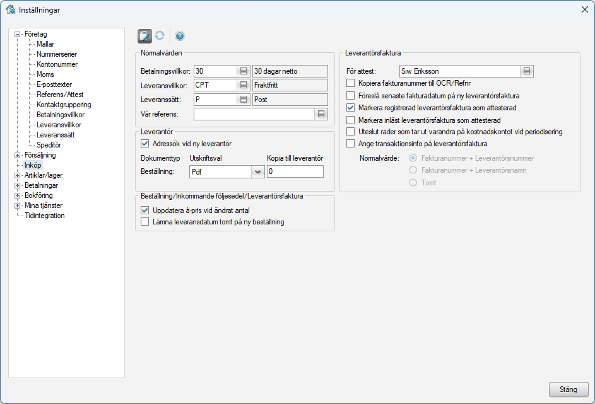Viewport: 595px width, 404px height.
Task: Open lookup list for Vår referens
Action: pos(321,114)
